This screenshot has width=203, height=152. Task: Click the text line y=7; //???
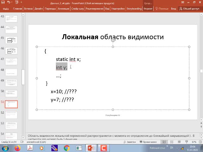pyautogui.click(x=62, y=99)
